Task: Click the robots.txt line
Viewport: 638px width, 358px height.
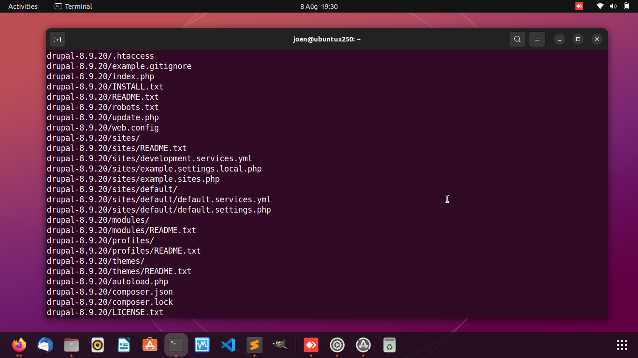Action: (103, 107)
